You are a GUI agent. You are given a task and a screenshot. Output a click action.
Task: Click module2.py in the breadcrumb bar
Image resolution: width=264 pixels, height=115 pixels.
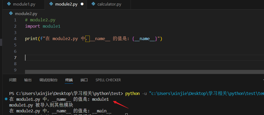click(x=26, y=13)
